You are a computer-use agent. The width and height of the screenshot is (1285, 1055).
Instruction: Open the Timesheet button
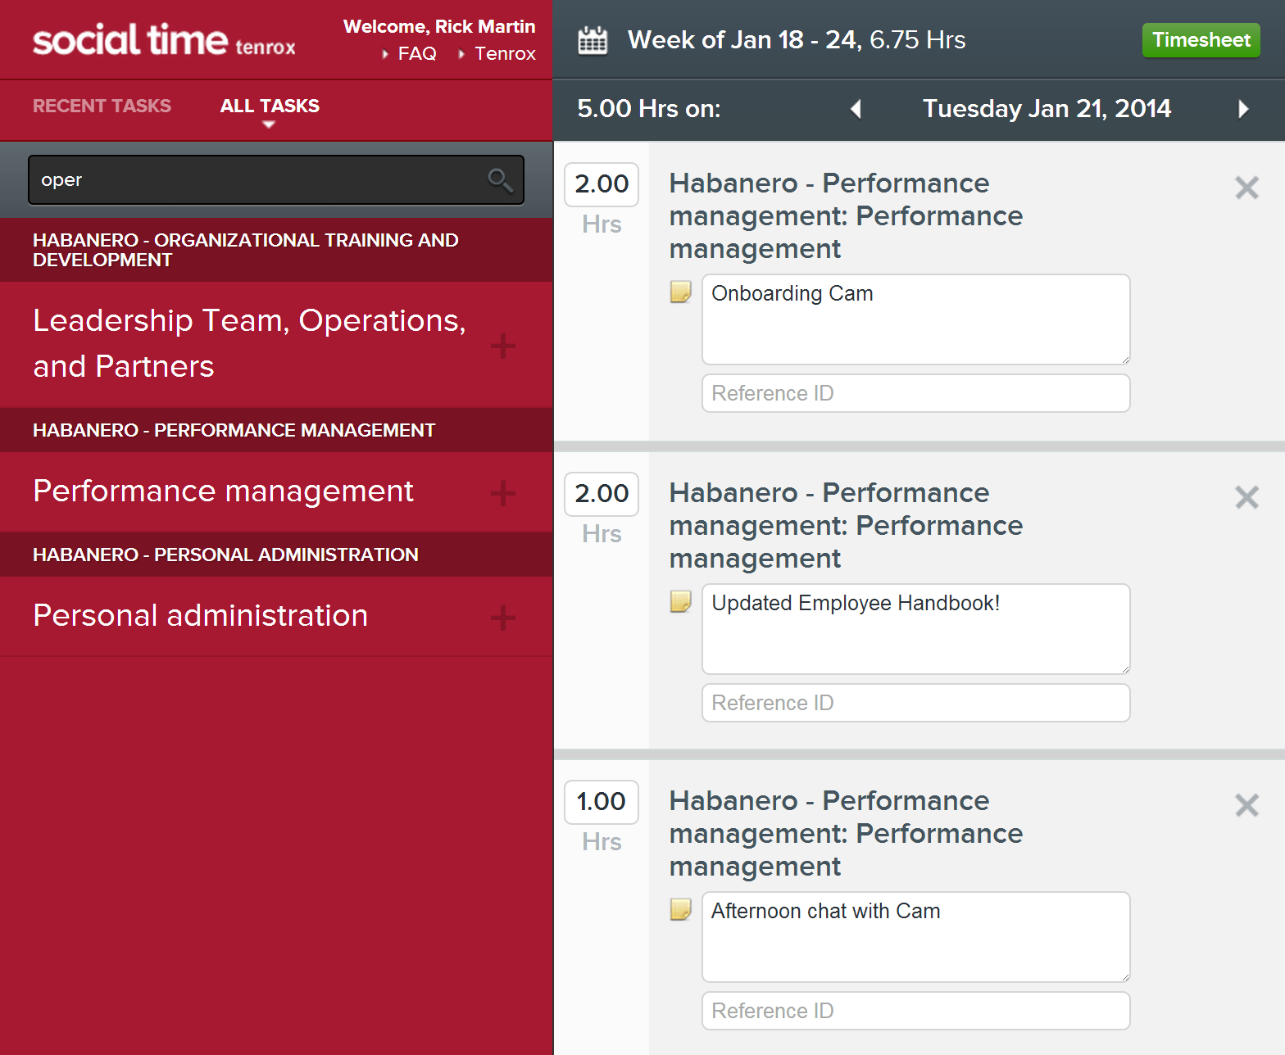coord(1201,40)
